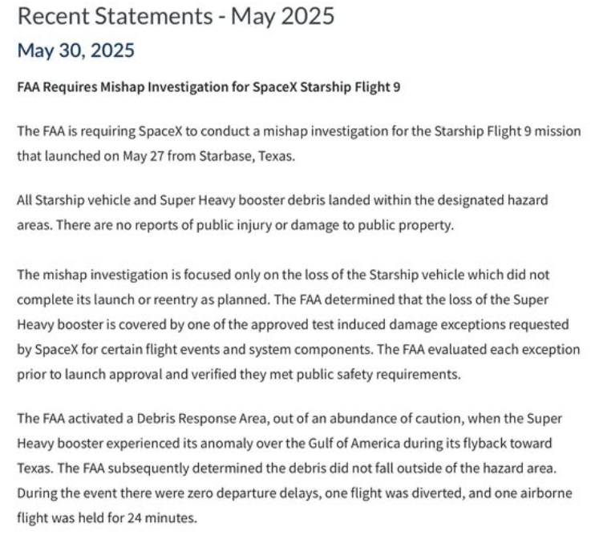The image size is (595, 543).
Task: Click the sentence about "public injury or damage"
Action: [x=254, y=225]
